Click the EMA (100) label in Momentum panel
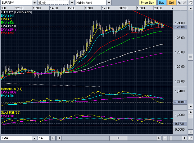Image resolution: width=194 pixels, height=143 pixels. tap(8, 93)
